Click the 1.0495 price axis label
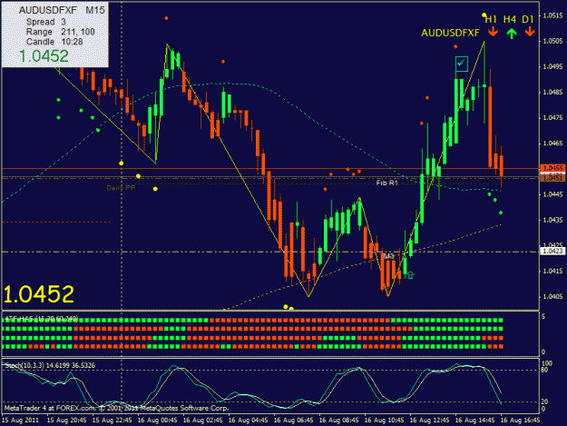 click(553, 66)
